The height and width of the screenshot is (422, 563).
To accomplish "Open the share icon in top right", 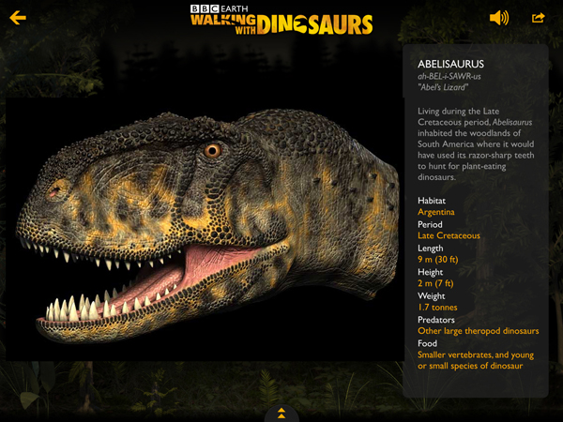I will pos(539,18).
